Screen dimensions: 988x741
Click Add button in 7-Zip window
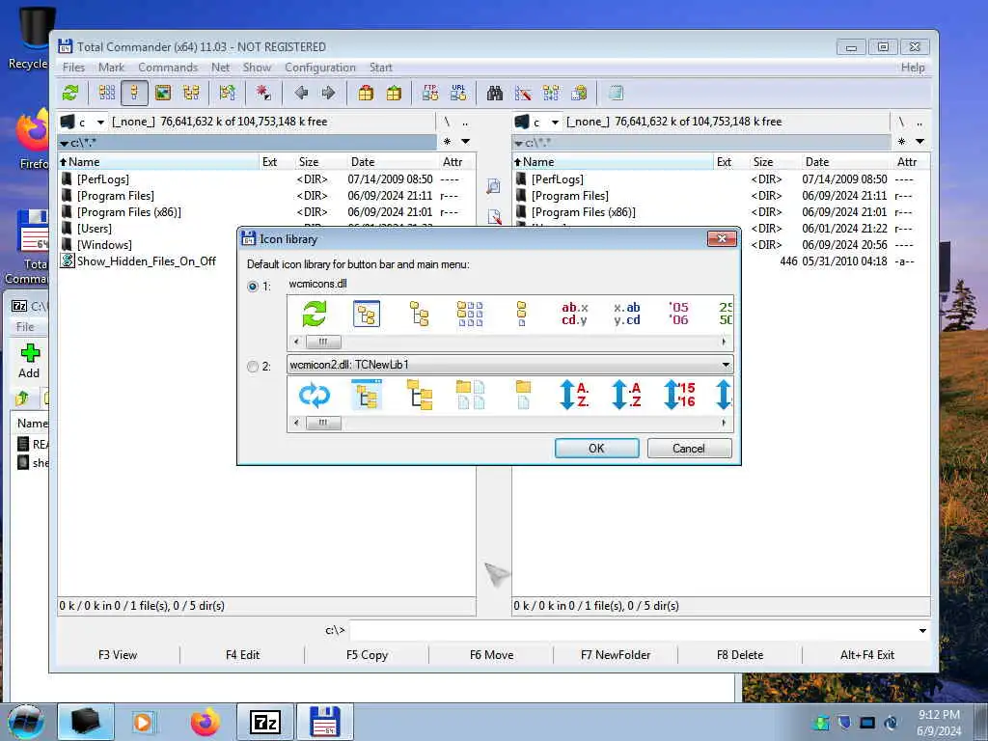(x=29, y=361)
